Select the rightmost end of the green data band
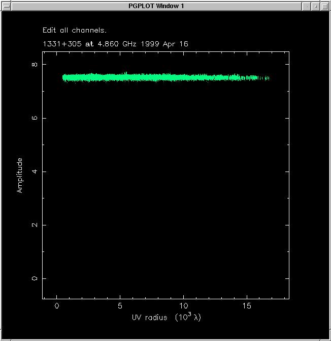The width and height of the screenshot is (331, 341). click(x=268, y=78)
